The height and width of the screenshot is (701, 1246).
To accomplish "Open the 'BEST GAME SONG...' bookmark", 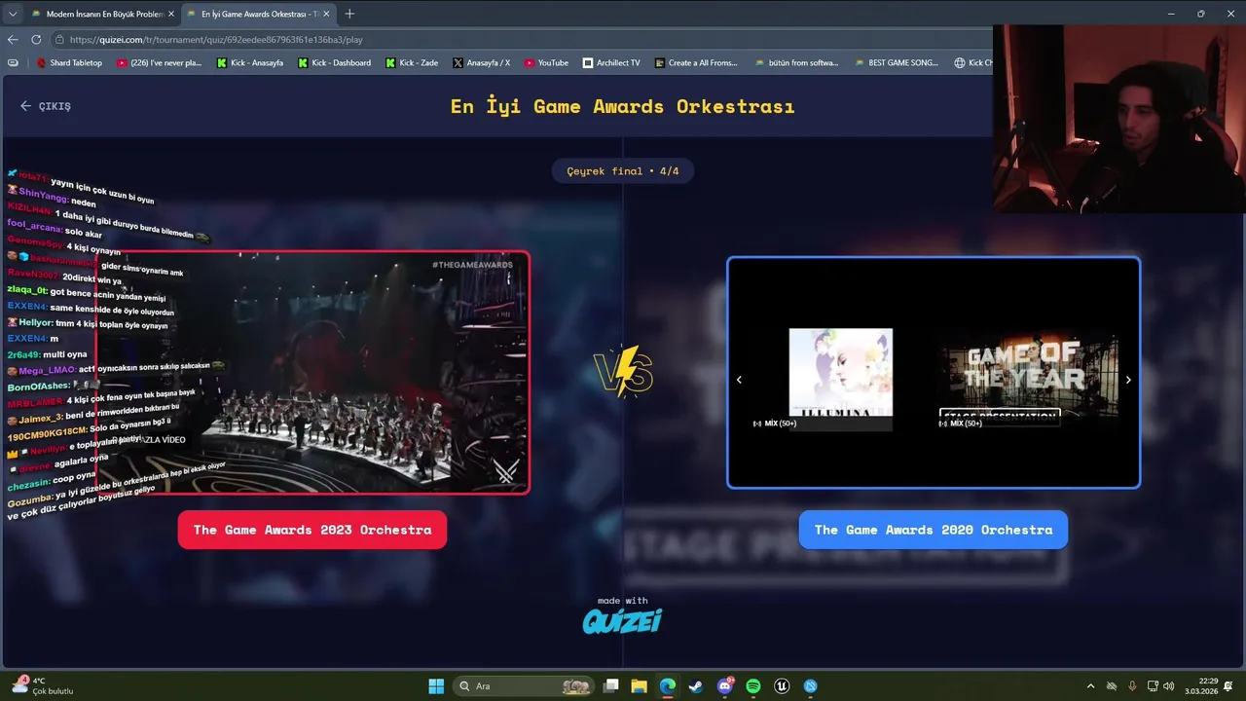I will pos(897,62).
